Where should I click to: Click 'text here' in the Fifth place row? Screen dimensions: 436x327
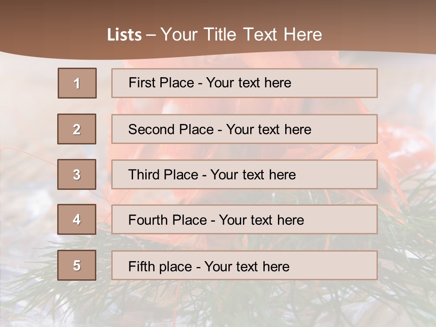click(x=268, y=266)
